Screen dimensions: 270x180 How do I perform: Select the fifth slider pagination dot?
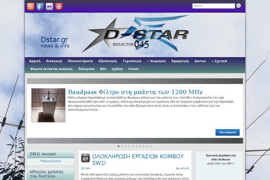tap(133, 146)
